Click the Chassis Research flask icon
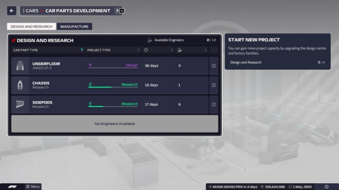This screenshot has height=190, width=339. 90,84
